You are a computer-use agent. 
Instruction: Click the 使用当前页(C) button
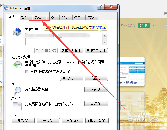46,51
